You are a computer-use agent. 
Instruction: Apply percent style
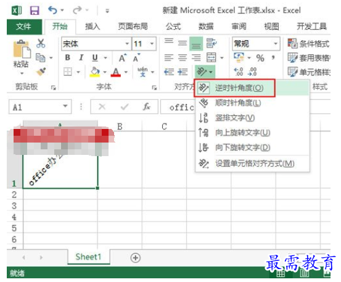click(x=260, y=58)
